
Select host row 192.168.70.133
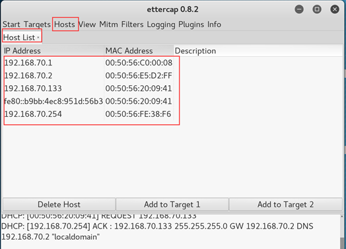pyautogui.click(x=172, y=89)
